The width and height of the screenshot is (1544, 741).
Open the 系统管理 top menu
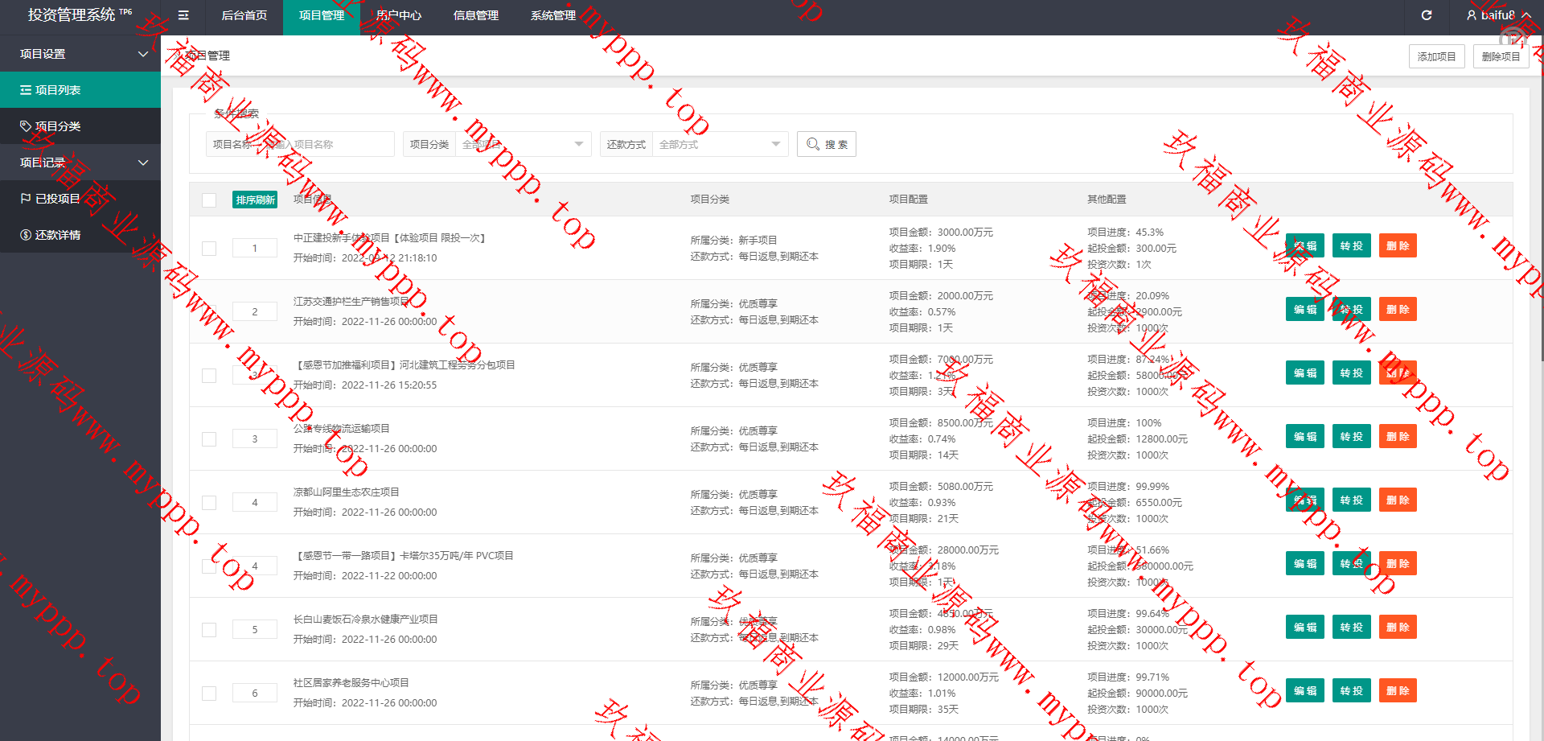pyautogui.click(x=553, y=15)
